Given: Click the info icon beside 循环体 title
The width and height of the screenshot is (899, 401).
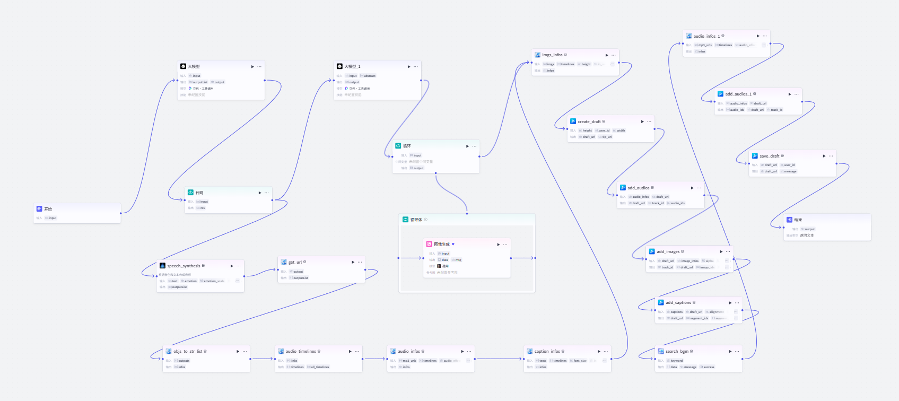Looking at the screenshot, I should [x=426, y=220].
